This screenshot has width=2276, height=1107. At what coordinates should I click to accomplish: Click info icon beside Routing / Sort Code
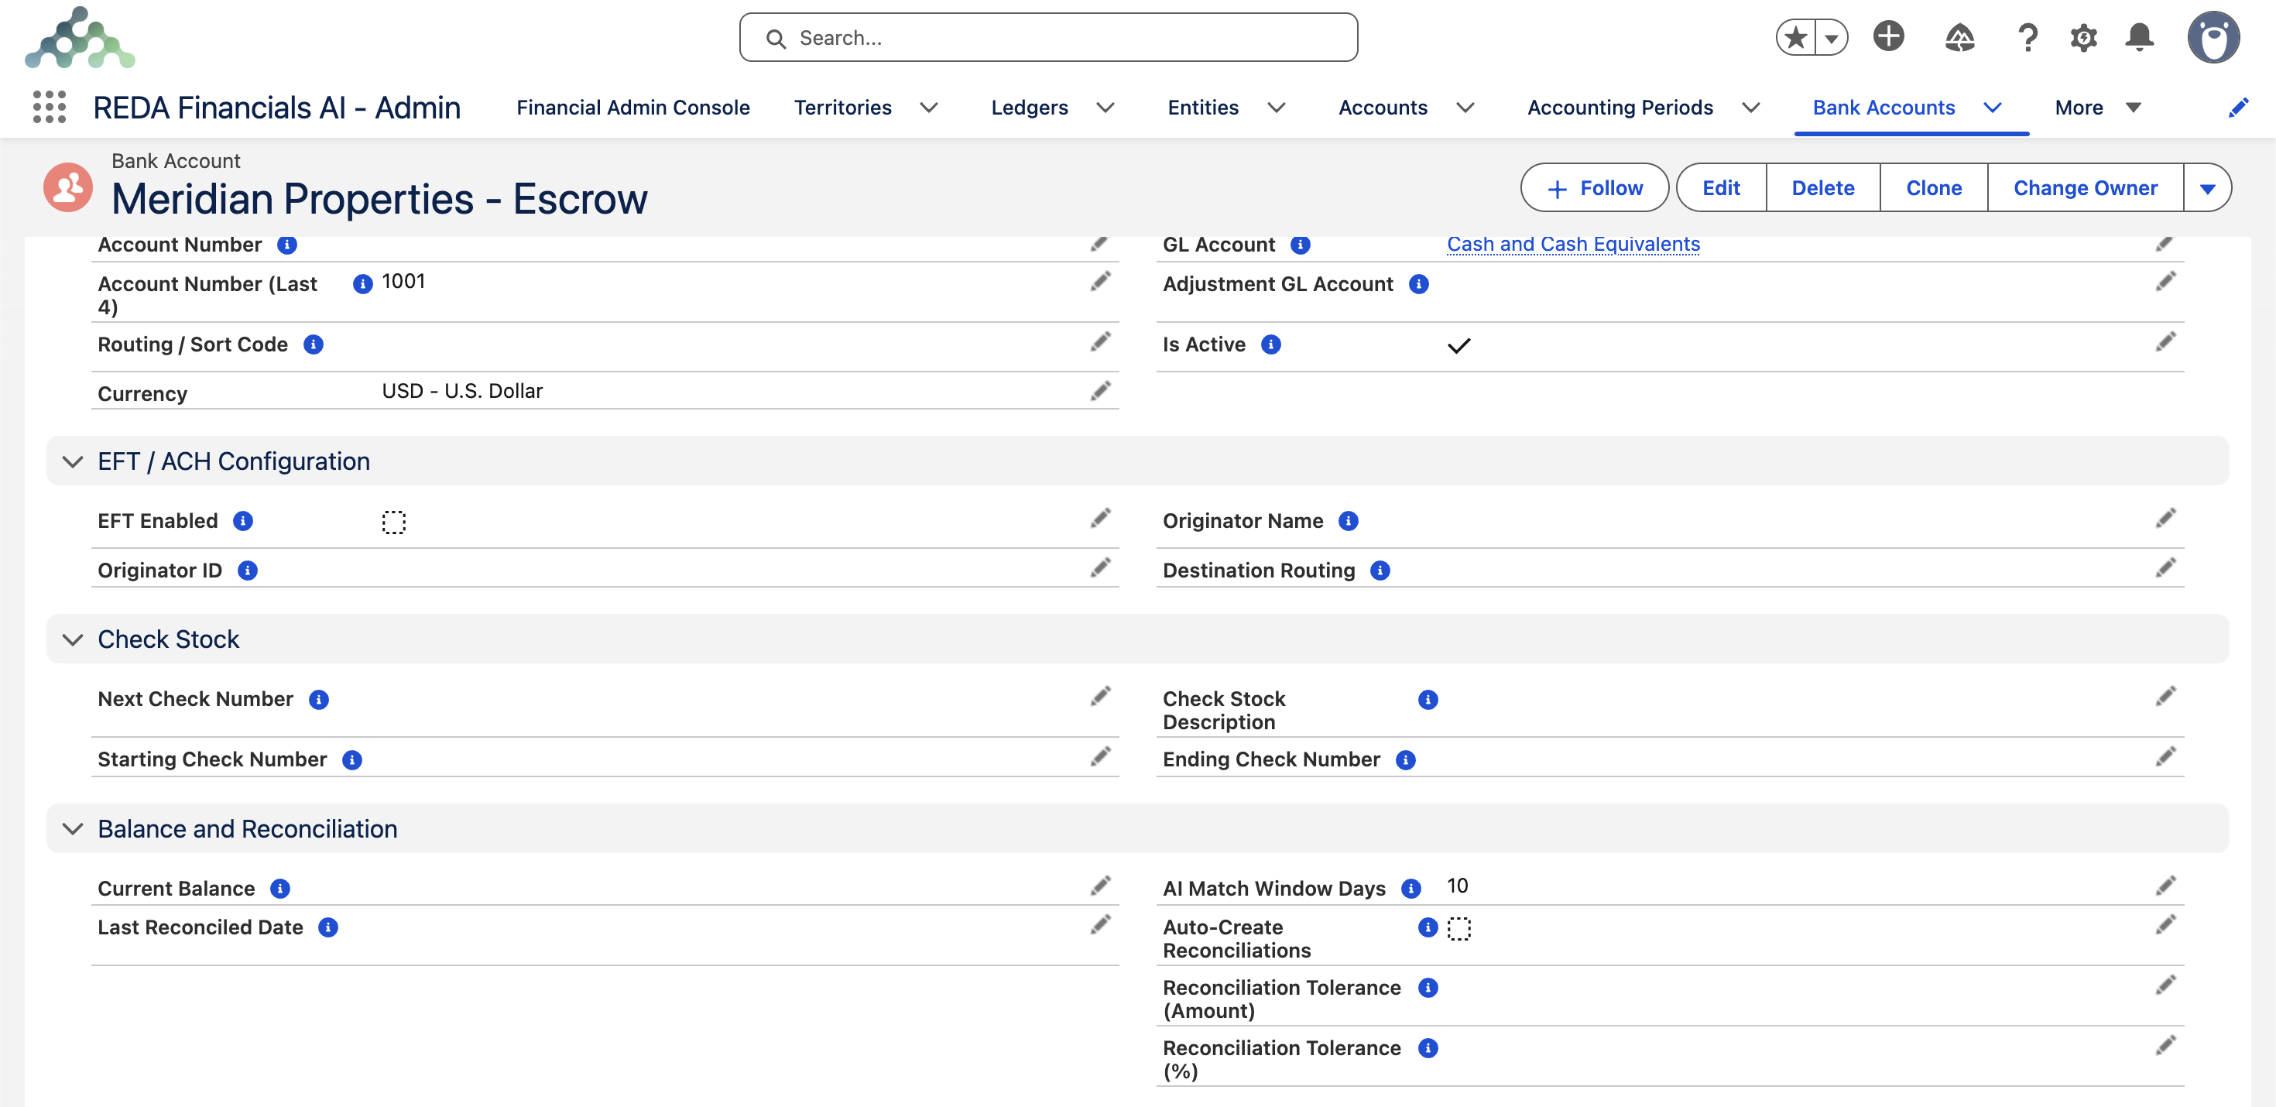(313, 344)
